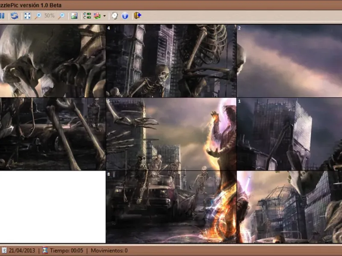
Task: Fit puzzle to window with expand icon
Action: (27, 16)
